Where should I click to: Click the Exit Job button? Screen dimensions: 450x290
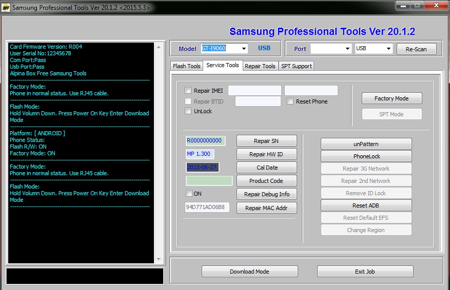[x=365, y=272]
